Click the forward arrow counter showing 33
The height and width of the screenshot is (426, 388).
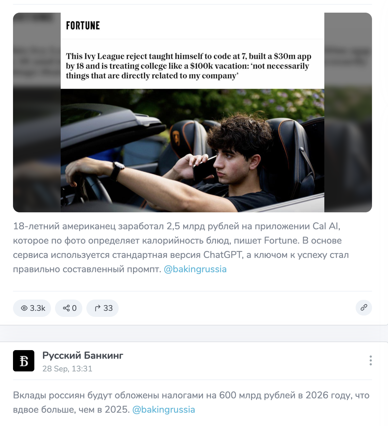pos(102,308)
